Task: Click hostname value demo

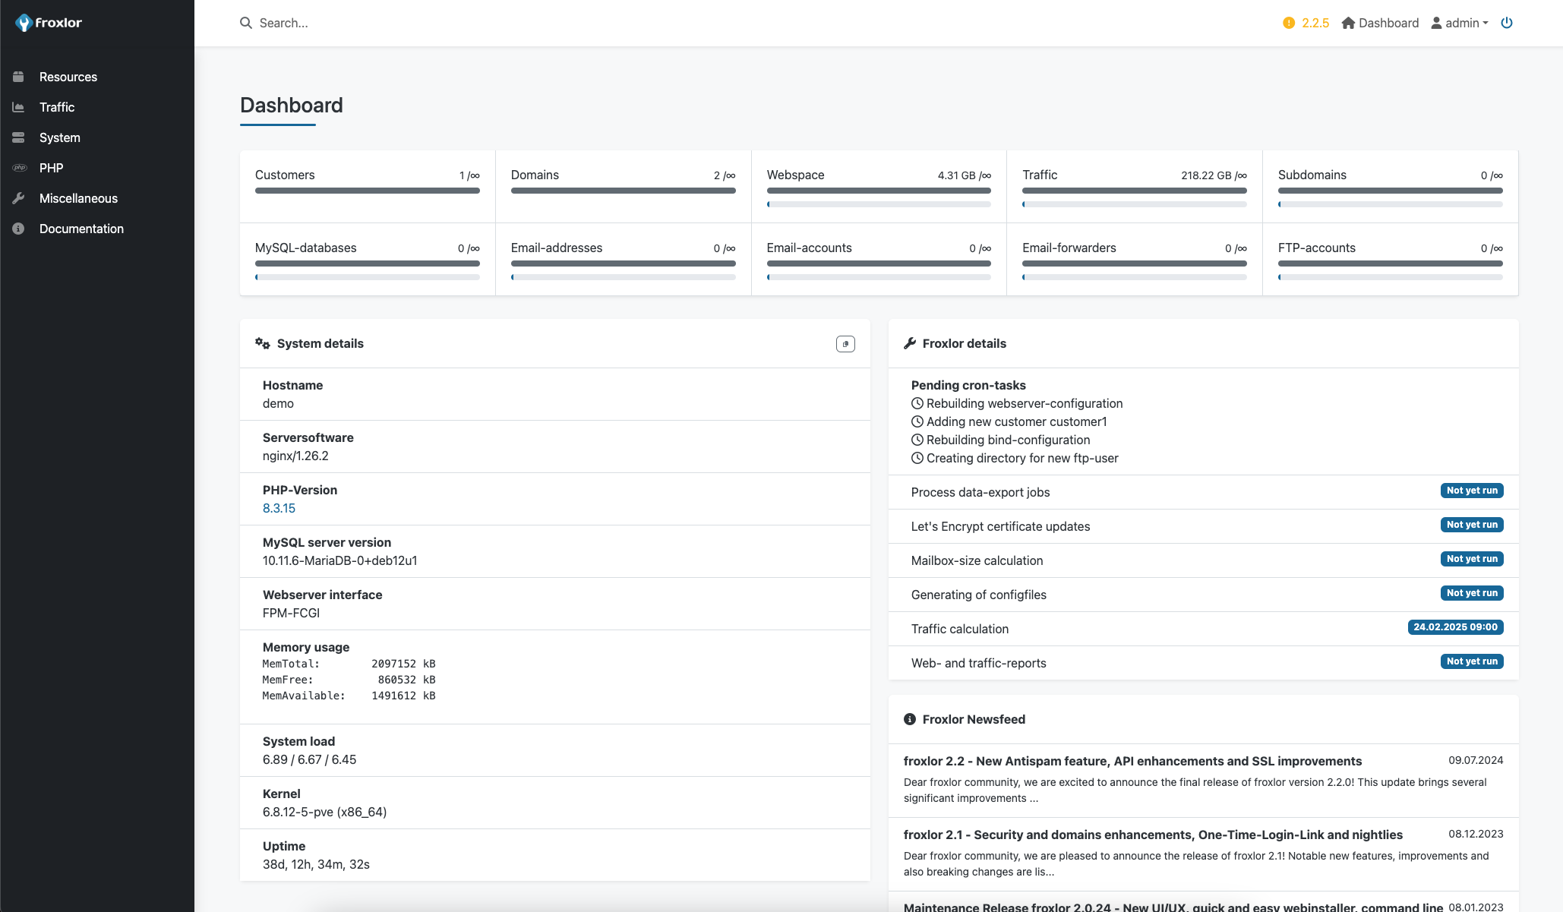Action: [x=278, y=403]
